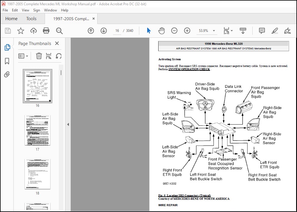The image size is (297, 212).
Task: Click the 'Activating System' heading
Action: tap(169, 59)
